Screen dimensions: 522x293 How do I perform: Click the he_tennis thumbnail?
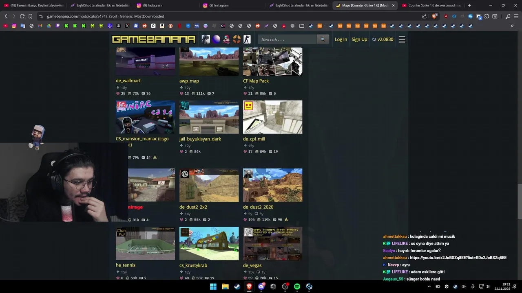[x=146, y=243]
